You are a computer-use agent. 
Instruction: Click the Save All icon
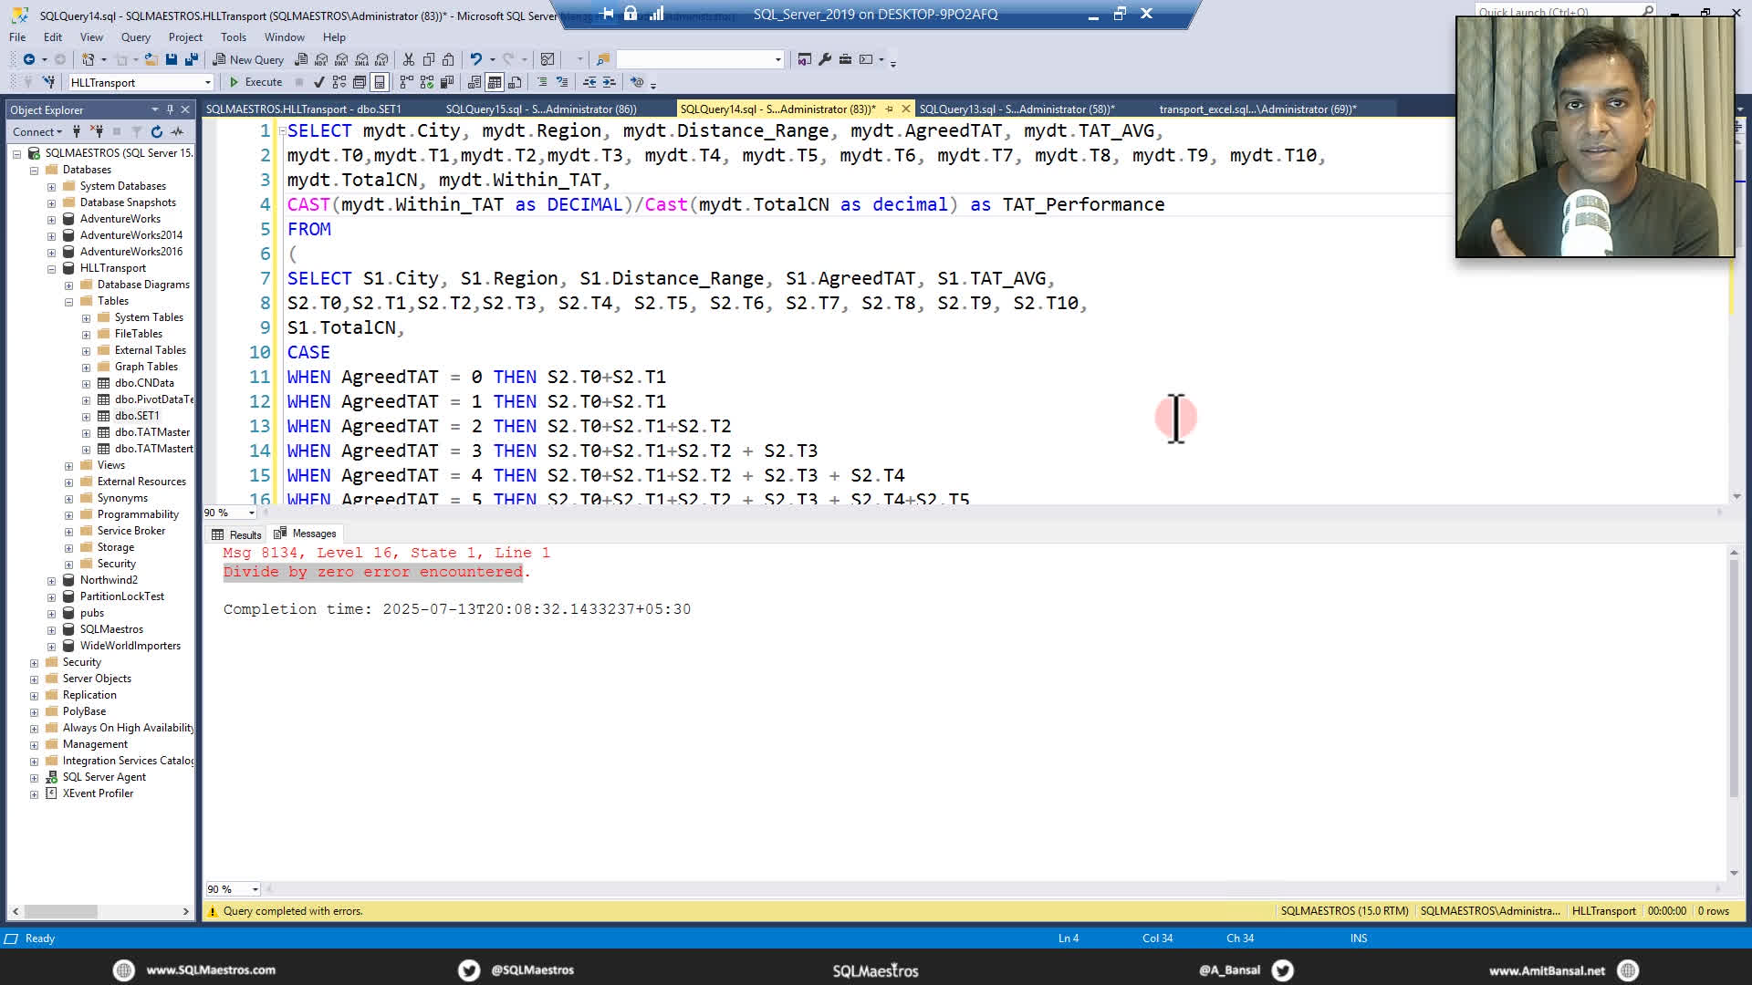click(192, 59)
